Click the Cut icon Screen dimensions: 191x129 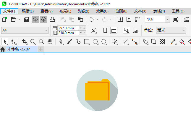click(x=63, y=19)
